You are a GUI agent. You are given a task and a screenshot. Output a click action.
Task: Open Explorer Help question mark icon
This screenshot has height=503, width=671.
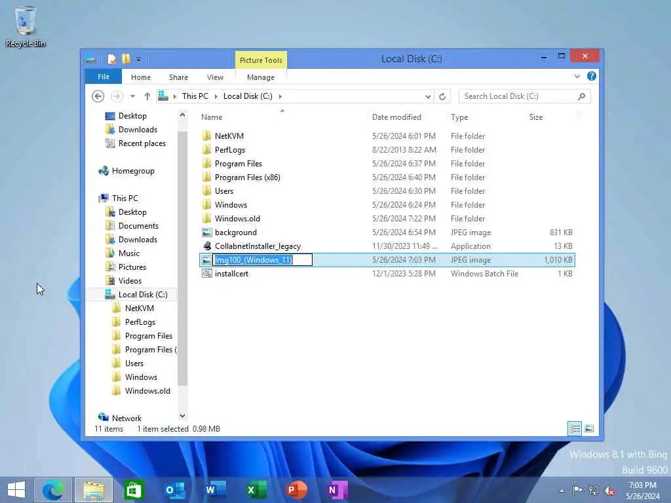pos(592,76)
